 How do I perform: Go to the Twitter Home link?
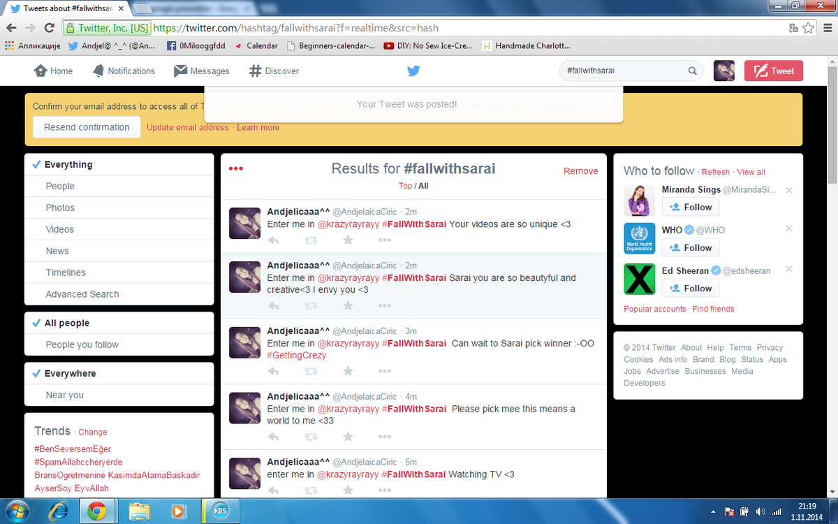[x=53, y=71]
